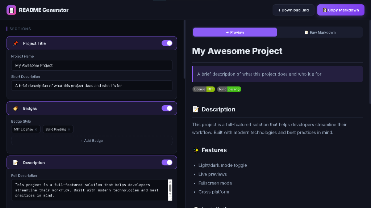Click the SECTIONS panel label
371x208 pixels.
pos(20,29)
